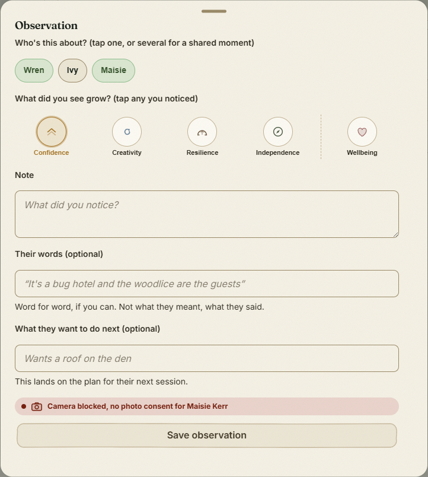Pick the Independence compass icon
Viewport: 428px width, 477px height.
pos(278,132)
